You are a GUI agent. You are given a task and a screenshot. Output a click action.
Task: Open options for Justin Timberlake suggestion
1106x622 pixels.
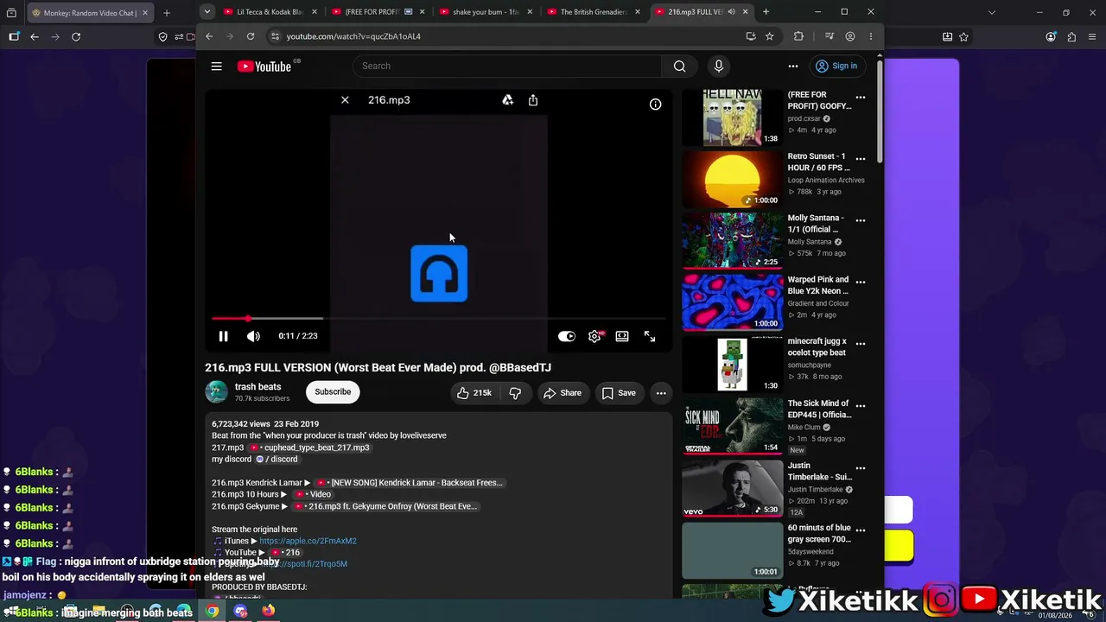tap(860, 468)
